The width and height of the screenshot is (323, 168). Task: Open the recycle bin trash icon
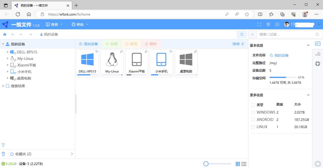[3, 154]
